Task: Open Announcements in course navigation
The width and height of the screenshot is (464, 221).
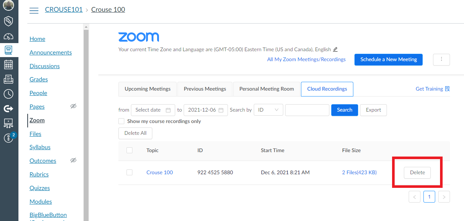Action: (x=51, y=52)
